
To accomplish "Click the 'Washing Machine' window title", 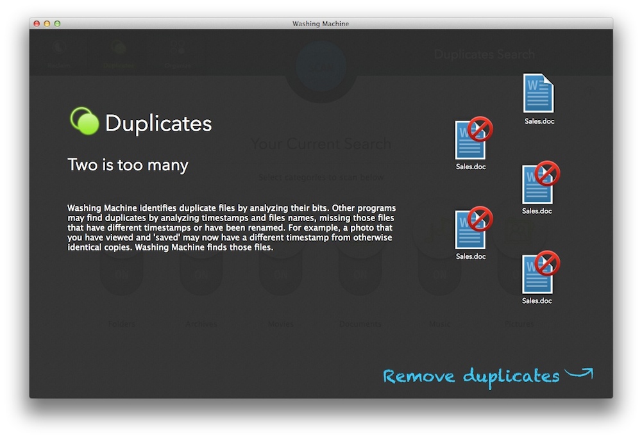I will coord(321,24).
